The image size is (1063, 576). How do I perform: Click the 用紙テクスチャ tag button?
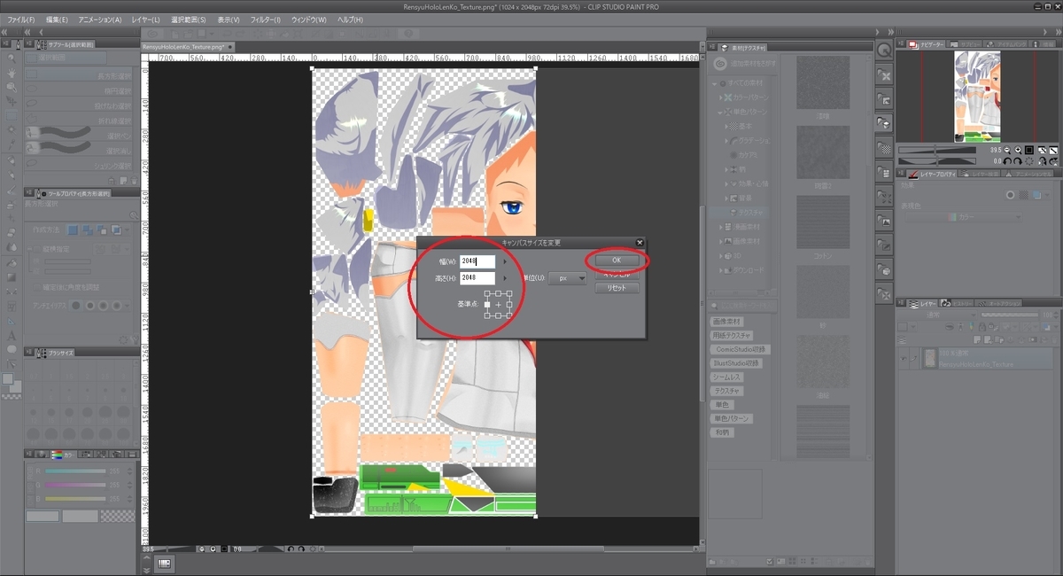click(732, 335)
